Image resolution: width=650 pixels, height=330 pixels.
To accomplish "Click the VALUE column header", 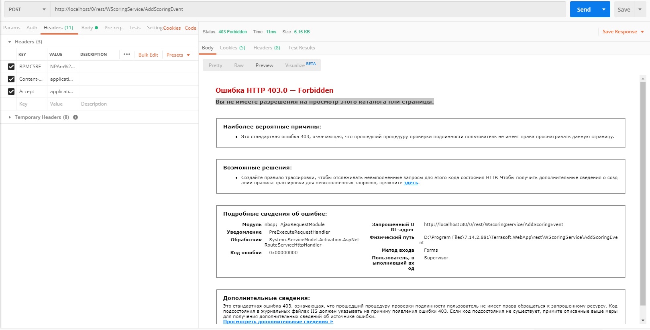I will (x=56, y=54).
